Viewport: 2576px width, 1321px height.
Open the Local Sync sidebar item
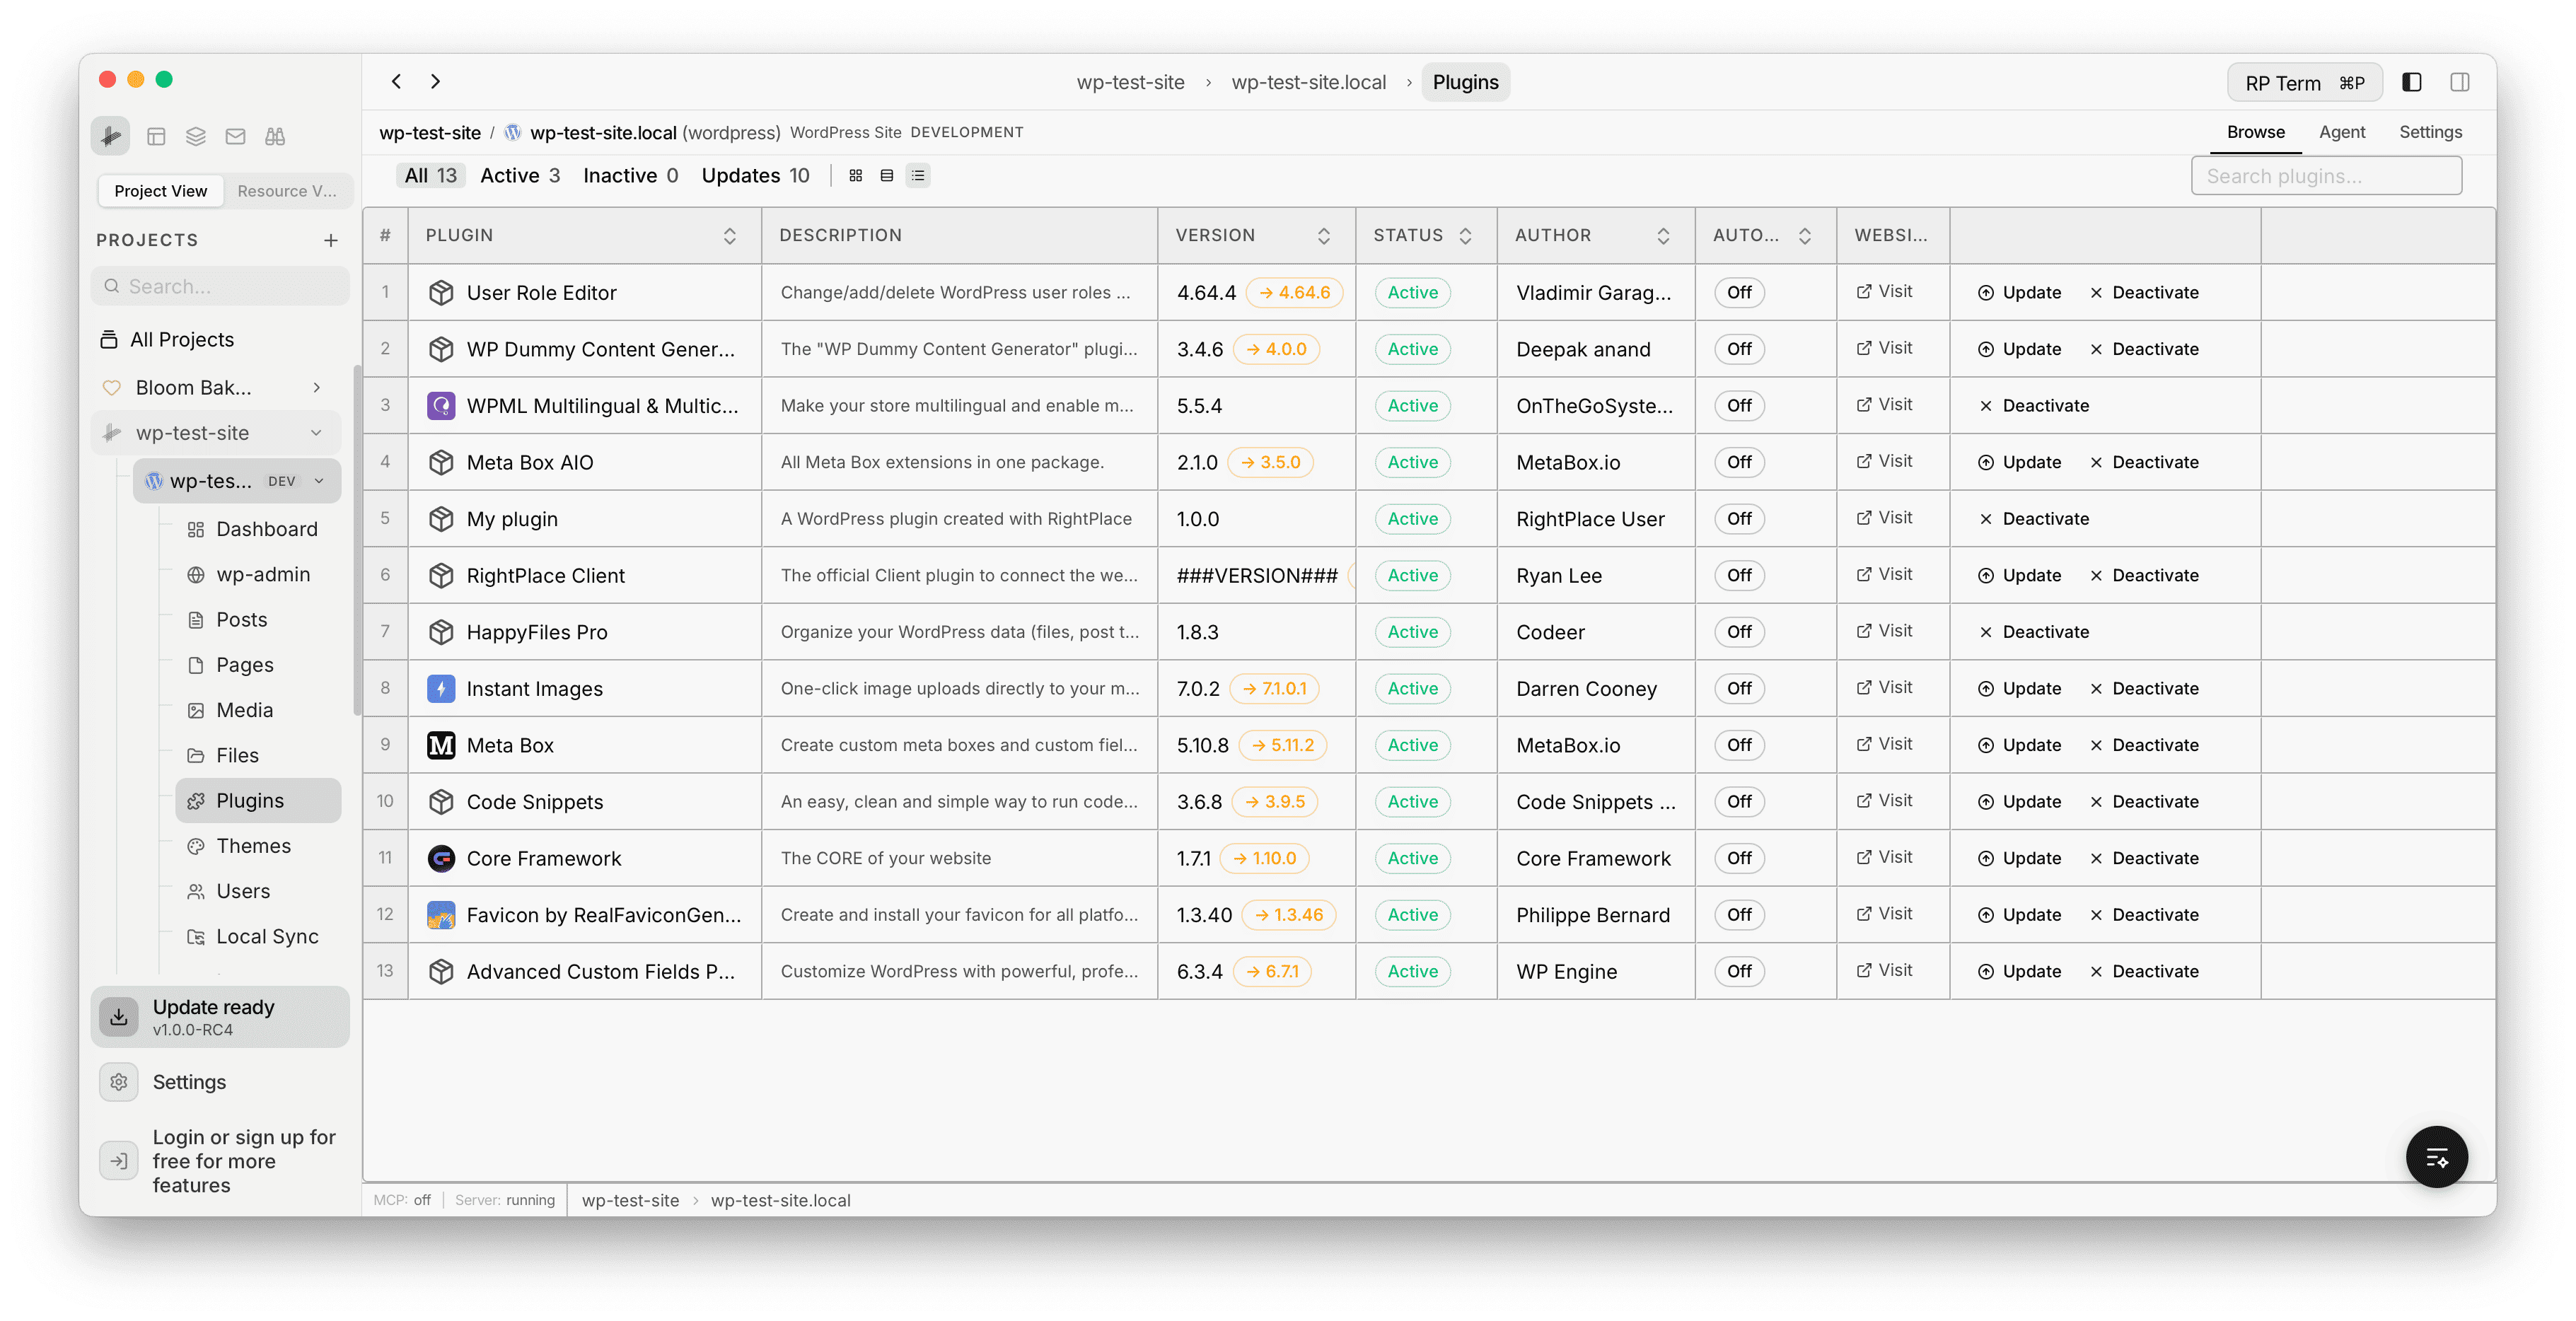click(x=268, y=936)
